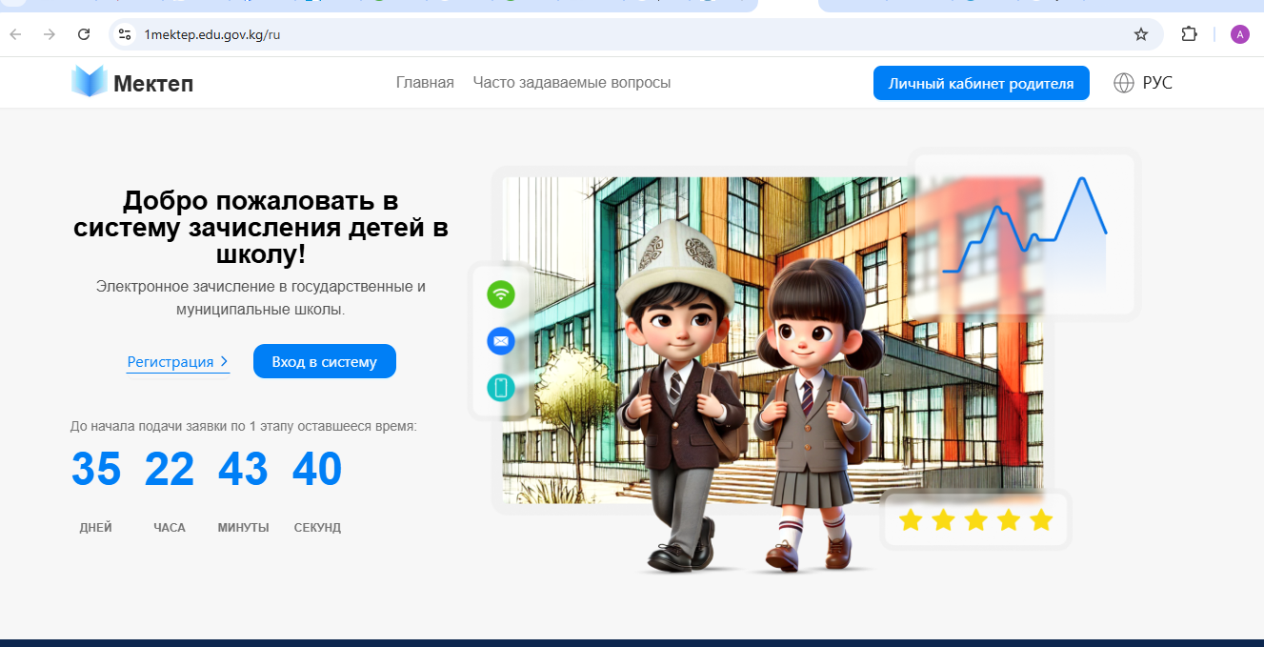Follow the Регистрация link
The image size is (1264, 647).
[171, 362]
